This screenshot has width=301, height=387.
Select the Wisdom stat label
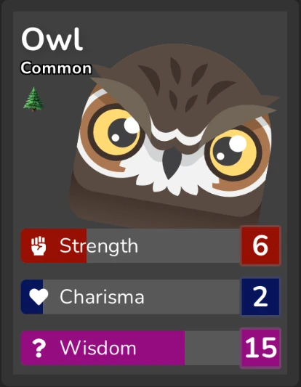click(x=98, y=348)
